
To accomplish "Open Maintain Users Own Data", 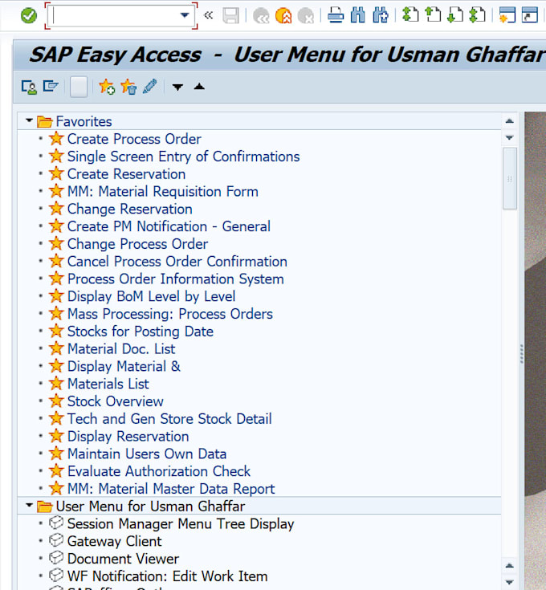I will click(147, 454).
